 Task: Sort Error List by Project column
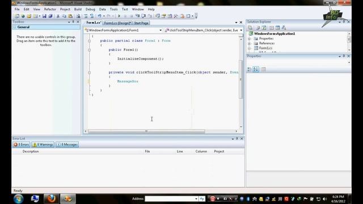219,151
